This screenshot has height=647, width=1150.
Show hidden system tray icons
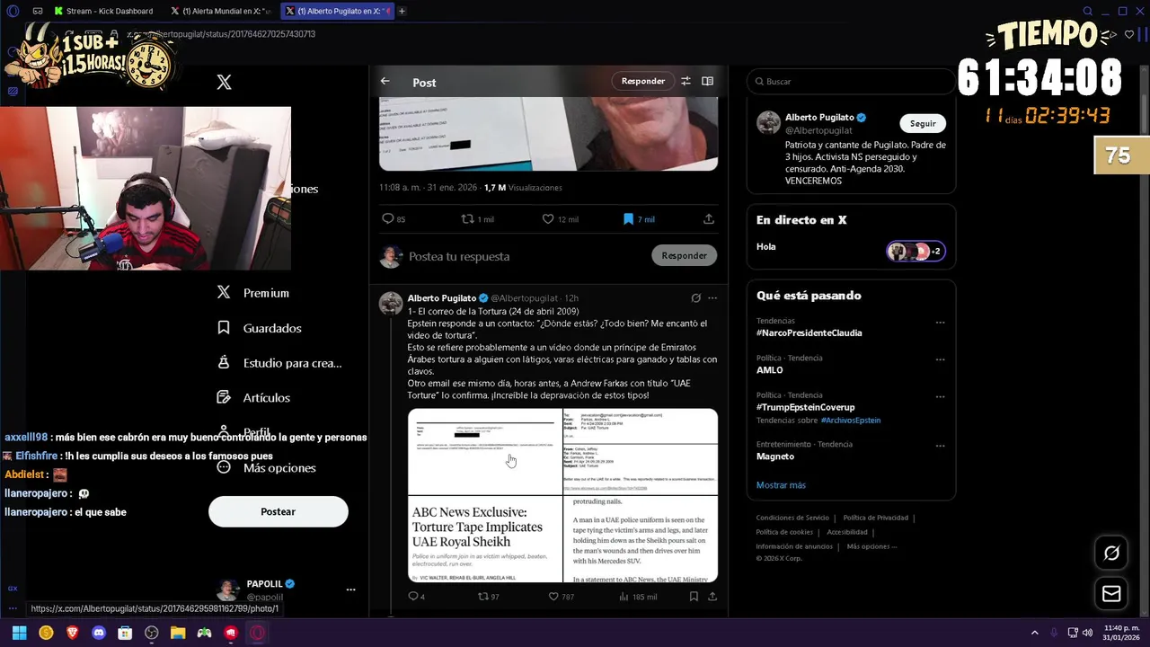coord(1034,633)
